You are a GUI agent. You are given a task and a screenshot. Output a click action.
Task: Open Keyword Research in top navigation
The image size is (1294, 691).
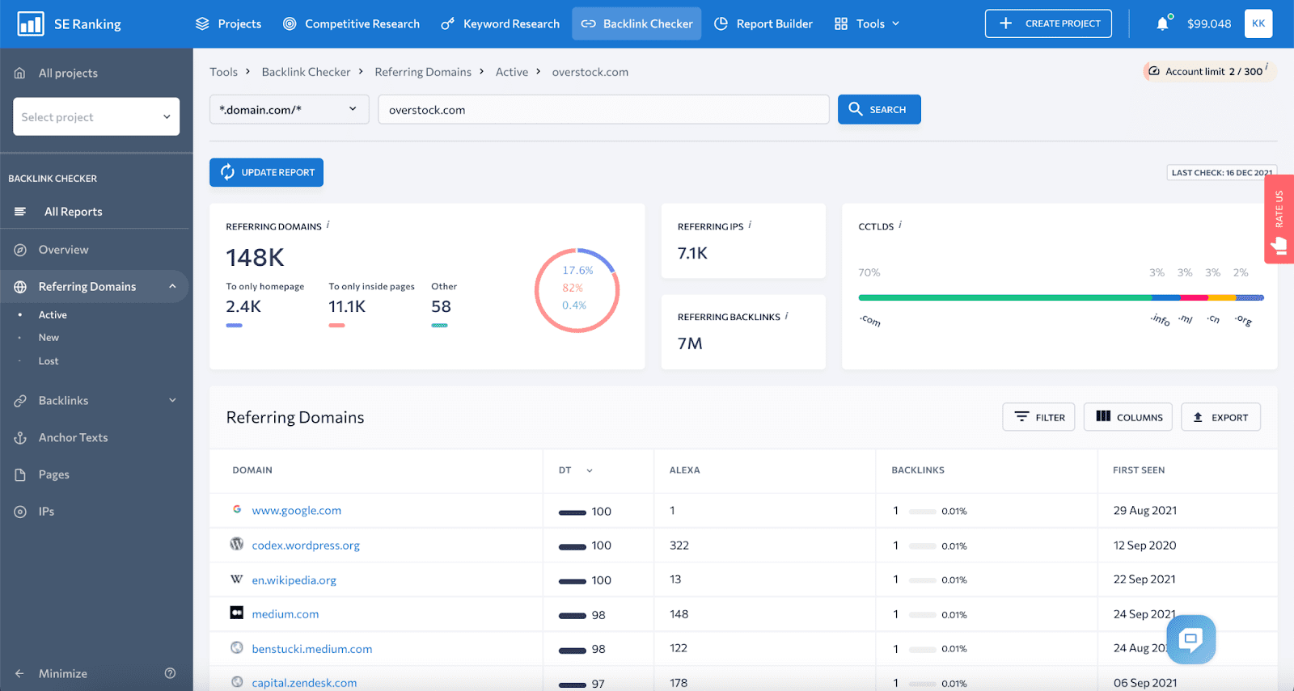coord(500,23)
